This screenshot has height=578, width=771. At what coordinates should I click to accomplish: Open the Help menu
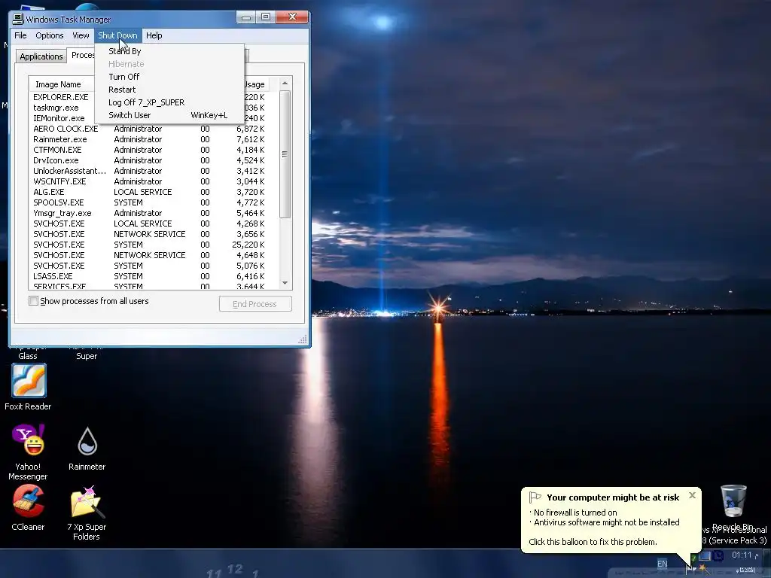point(154,35)
